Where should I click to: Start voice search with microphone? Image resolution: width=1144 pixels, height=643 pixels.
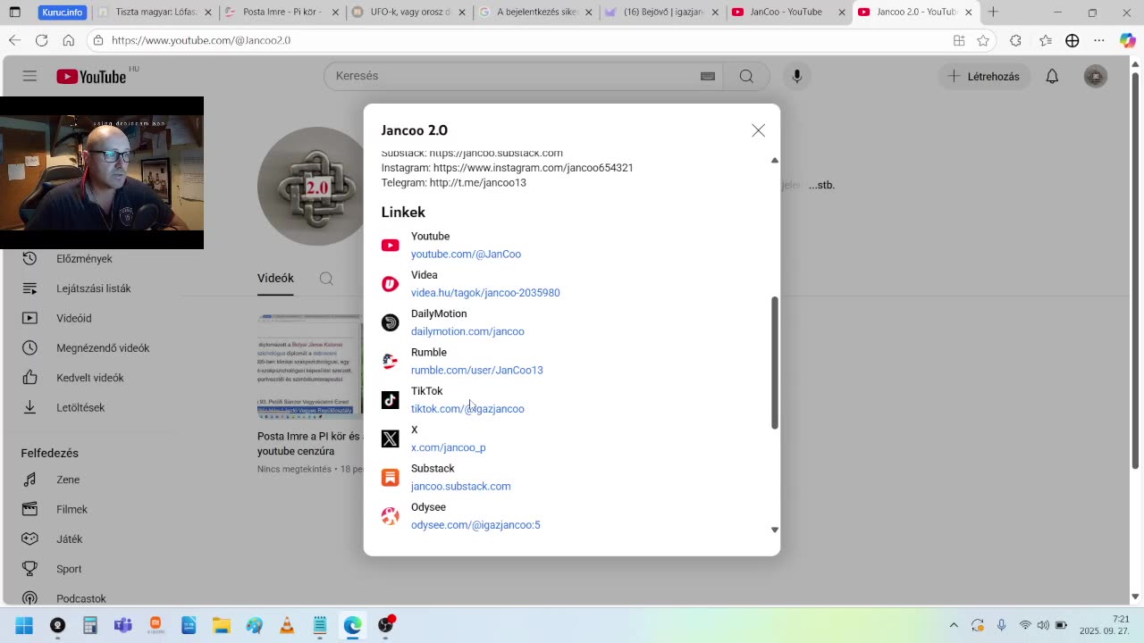click(x=797, y=76)
